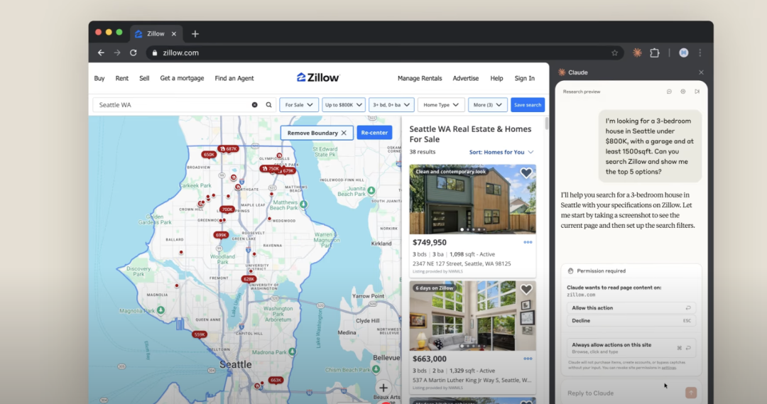767x404 pixels.
Task: Click the Advertise link
Action: pos(466,78)
